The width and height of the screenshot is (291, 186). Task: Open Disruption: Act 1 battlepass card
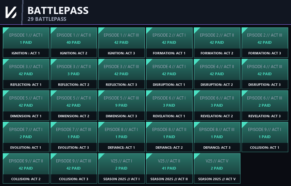tap(169, 74)
